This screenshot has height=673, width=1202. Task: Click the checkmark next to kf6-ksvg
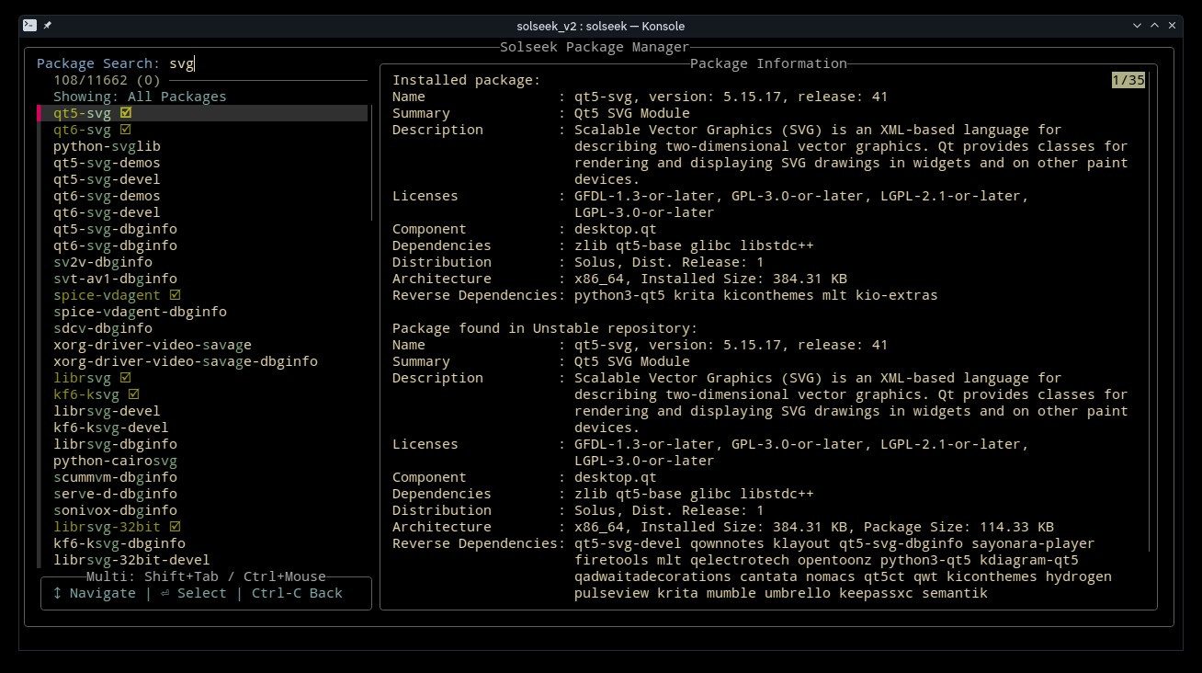134,394
